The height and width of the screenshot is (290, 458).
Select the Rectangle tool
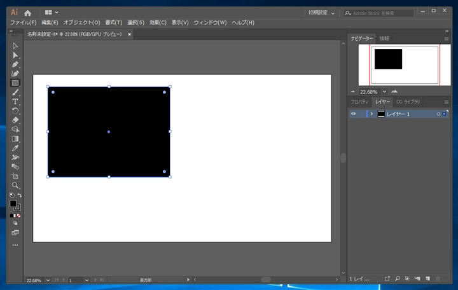point(15,83)
